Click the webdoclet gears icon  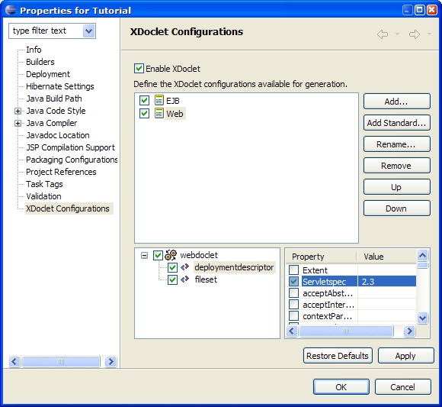click(171, 255)
